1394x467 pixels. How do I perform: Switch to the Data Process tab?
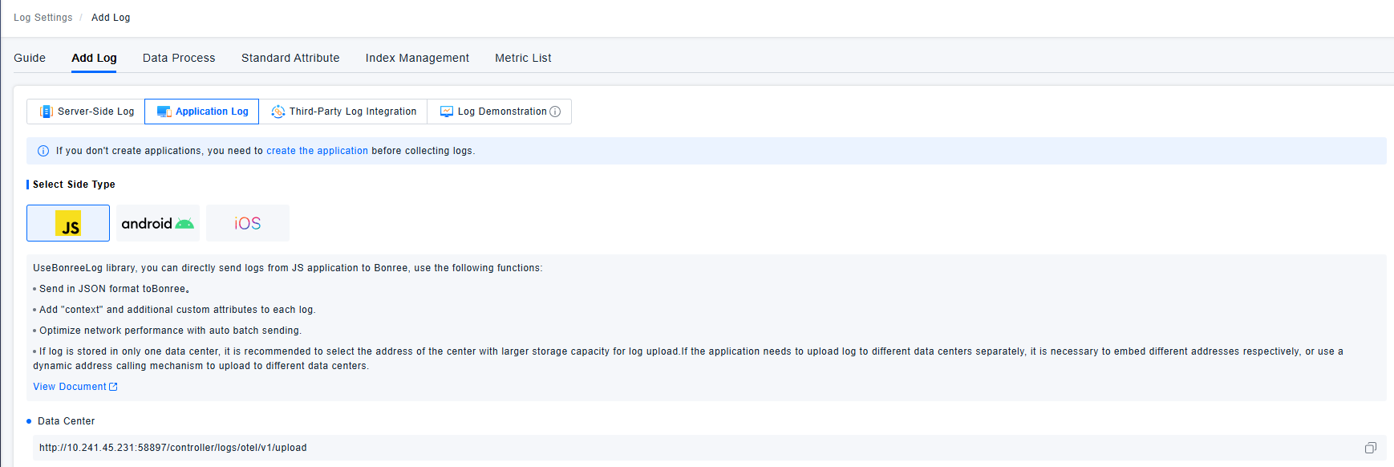(x=179, y=58)
